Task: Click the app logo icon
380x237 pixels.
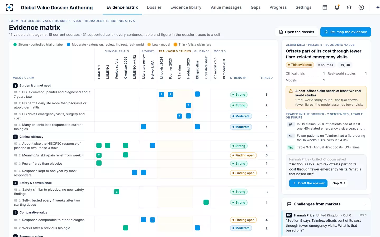Action: (x=9, y=7)
